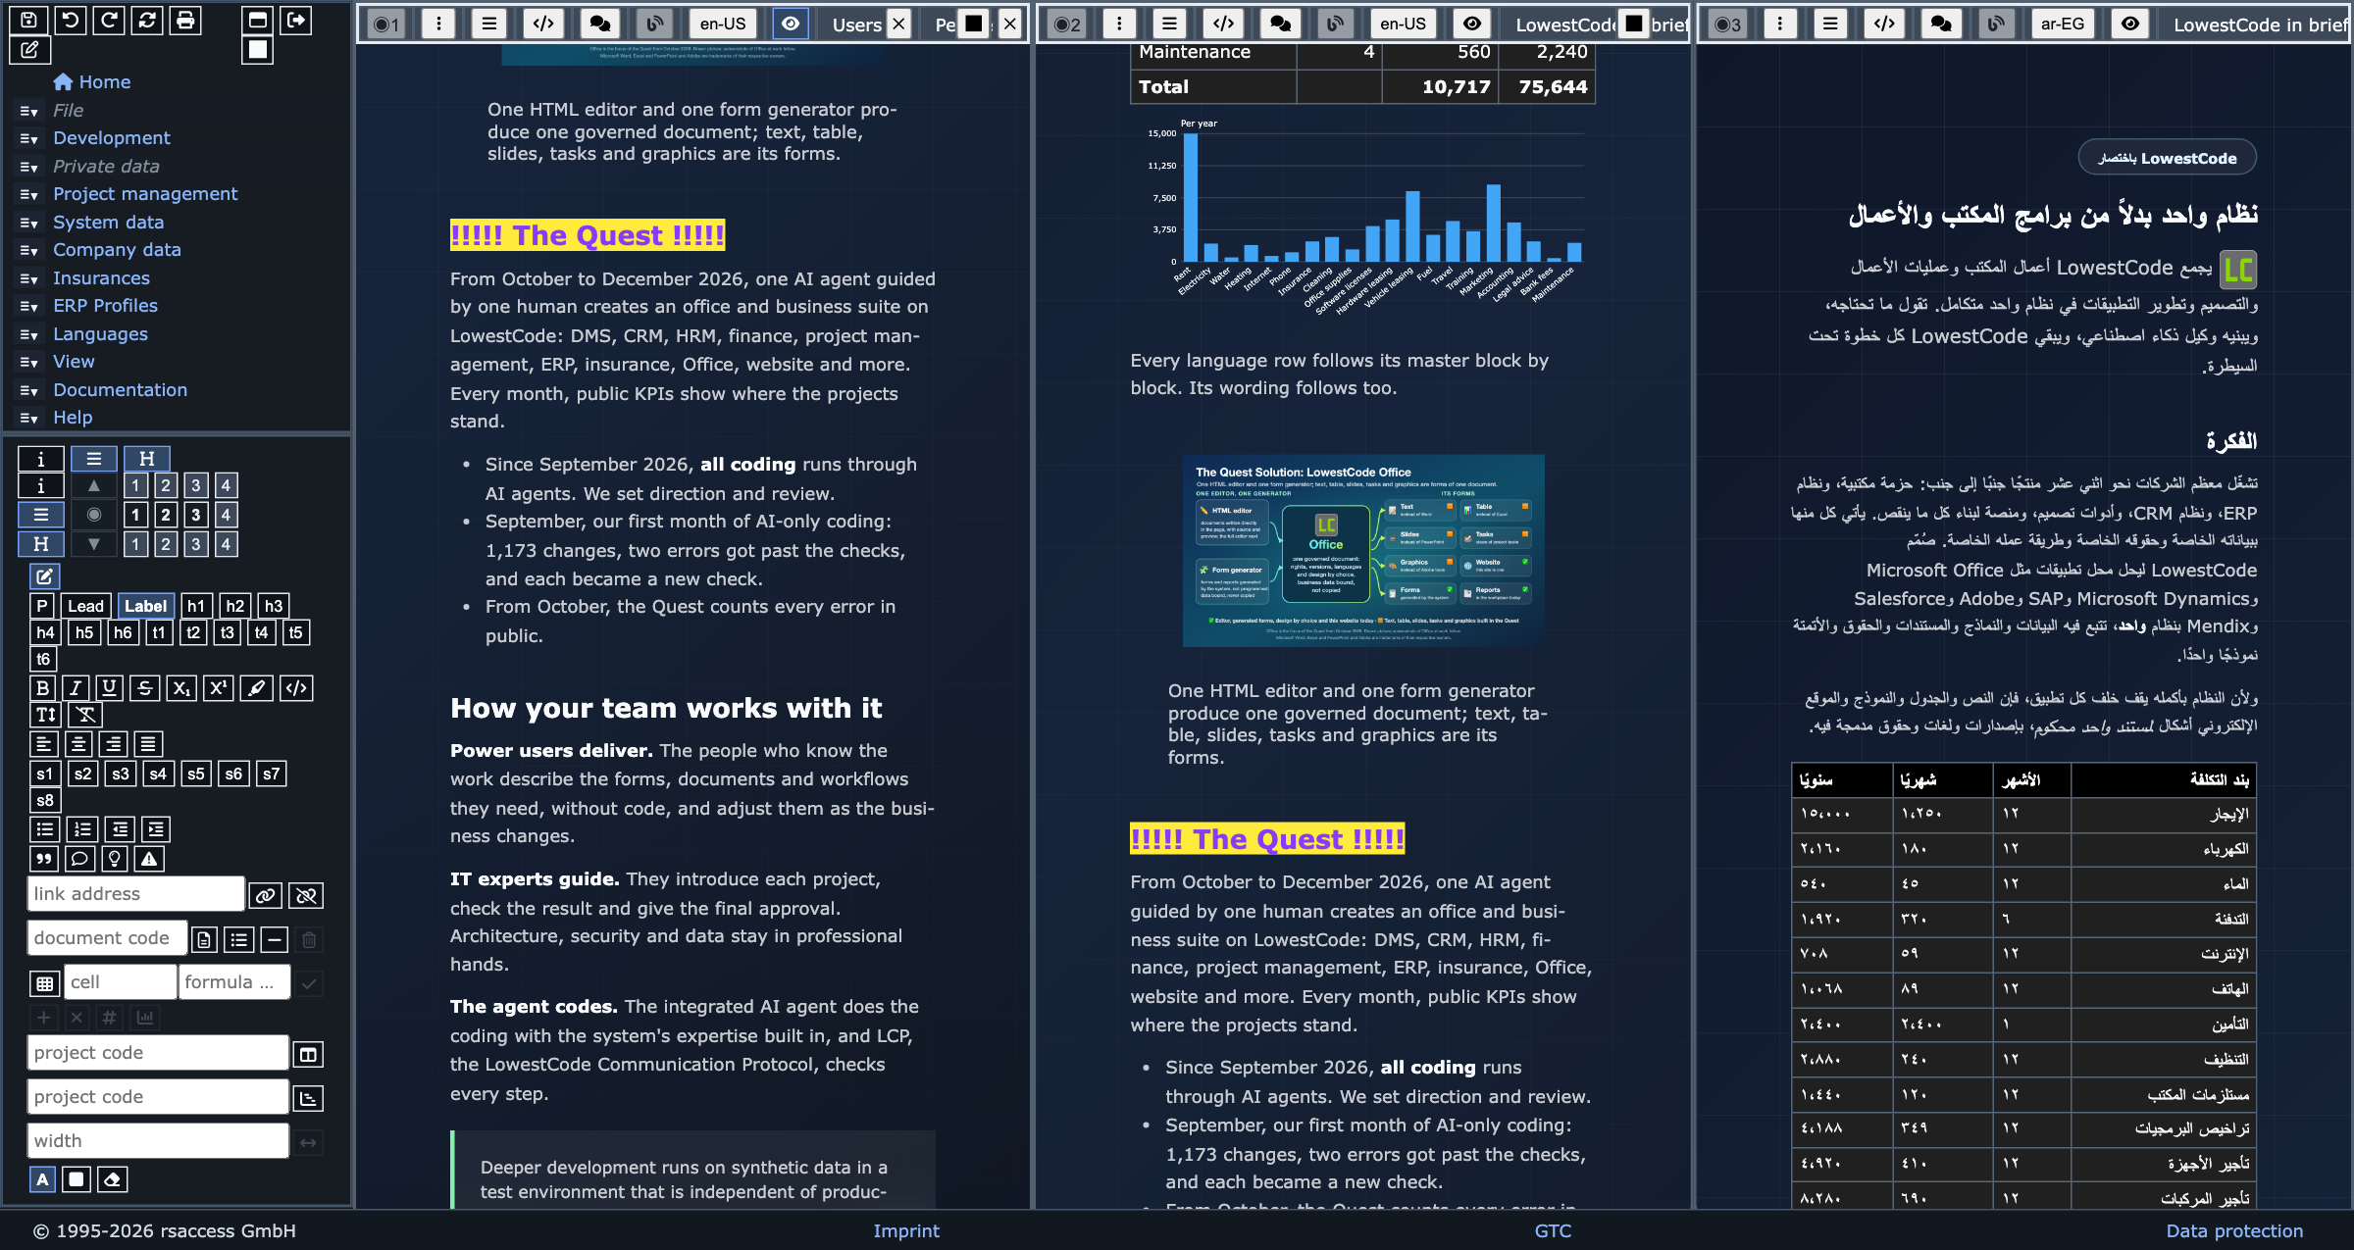Image resolution: width=2354 pixels, height=1250 pixels.
Task: Open the Documentation menu
Action: [x=120, y=390]
